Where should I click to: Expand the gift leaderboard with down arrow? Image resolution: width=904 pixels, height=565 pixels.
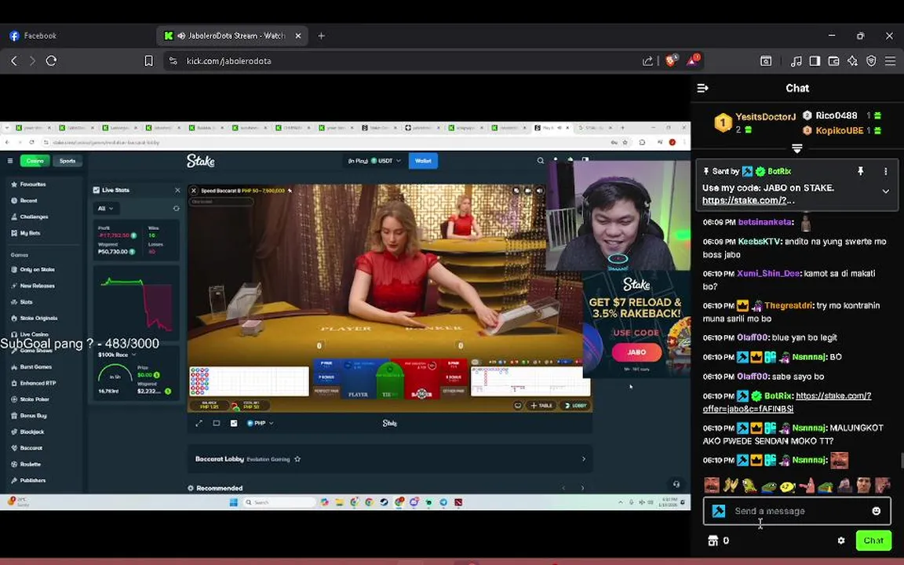tap(796, 149)
